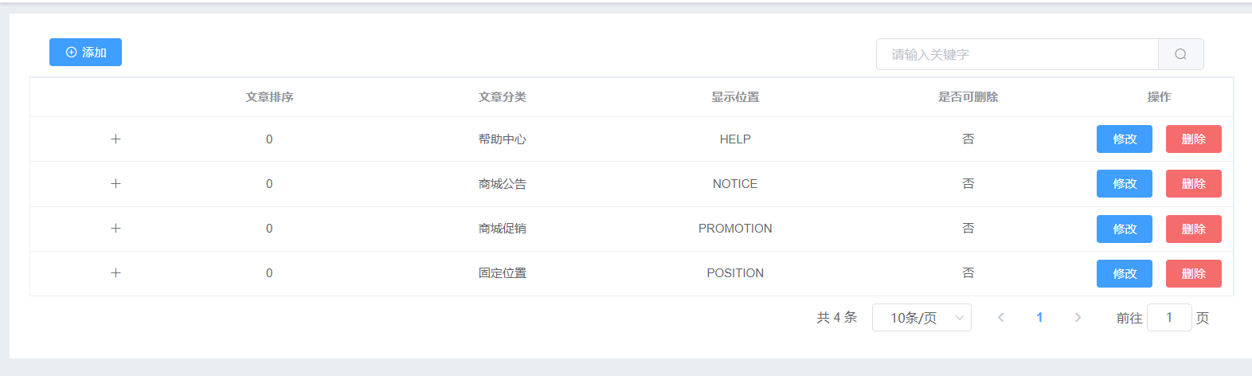This screenshot has width=1252, height=376.
Task: Expand the 帮助中心 row with plus icon
Action: click(115, 139)
